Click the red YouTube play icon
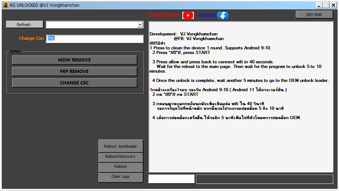The width and height of the screenshot is (339, 191). (x=188, y=15)
